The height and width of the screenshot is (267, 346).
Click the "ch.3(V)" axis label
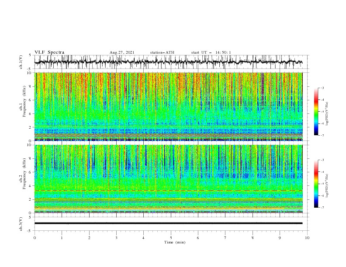[21, 224]
